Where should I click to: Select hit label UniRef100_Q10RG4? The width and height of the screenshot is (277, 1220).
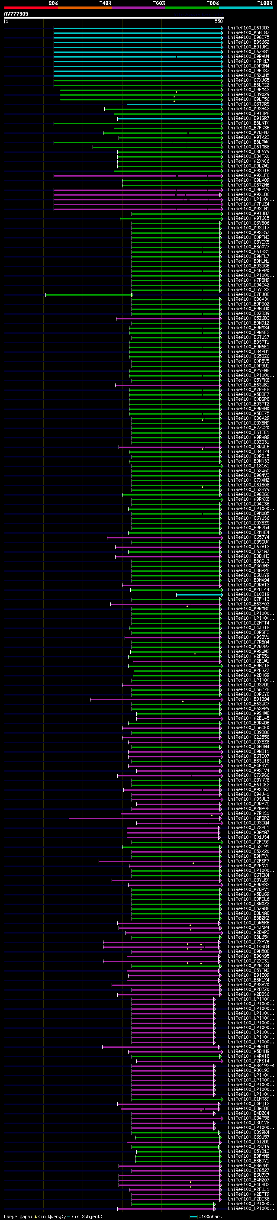click(248, 946)
